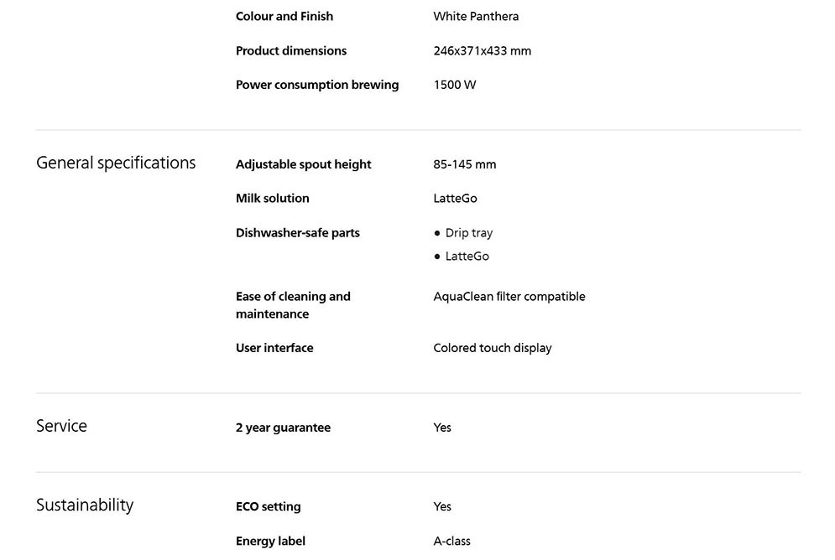This screenshot has width=835, height=560.
Task: Click the 1500 W power value
Action: [455, 85]
